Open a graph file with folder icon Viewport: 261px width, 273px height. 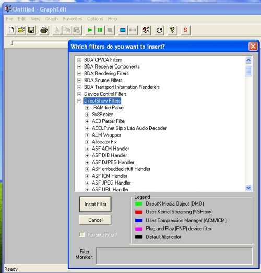21,30
